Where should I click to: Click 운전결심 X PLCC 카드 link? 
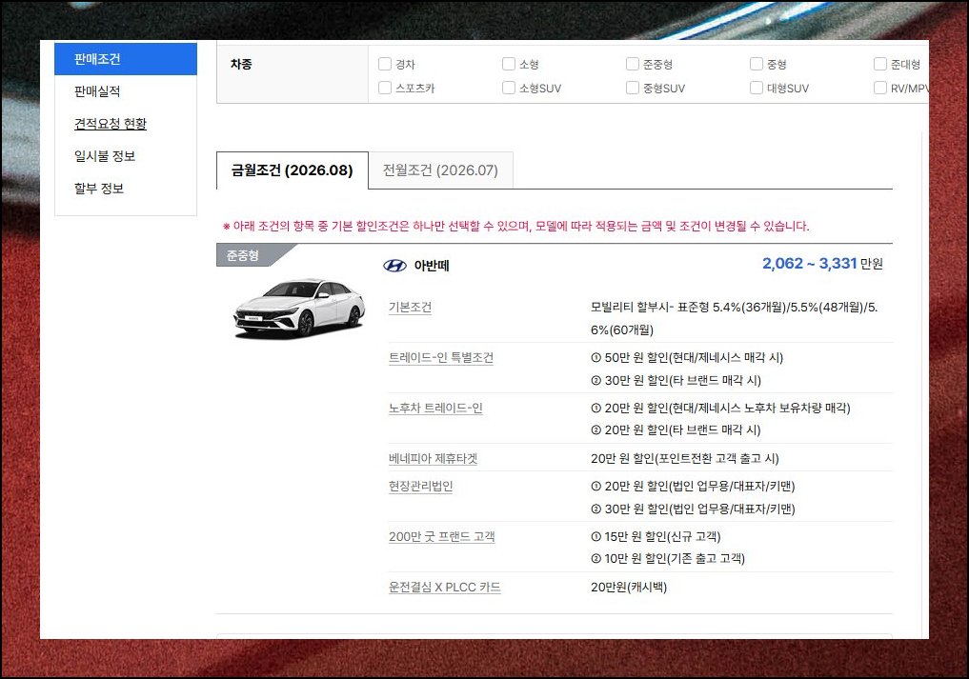pos(444,587)
